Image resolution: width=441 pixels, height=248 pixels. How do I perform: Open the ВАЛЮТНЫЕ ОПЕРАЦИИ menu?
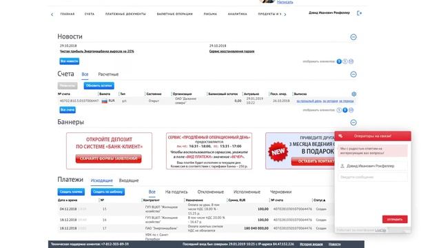point(174,14)
